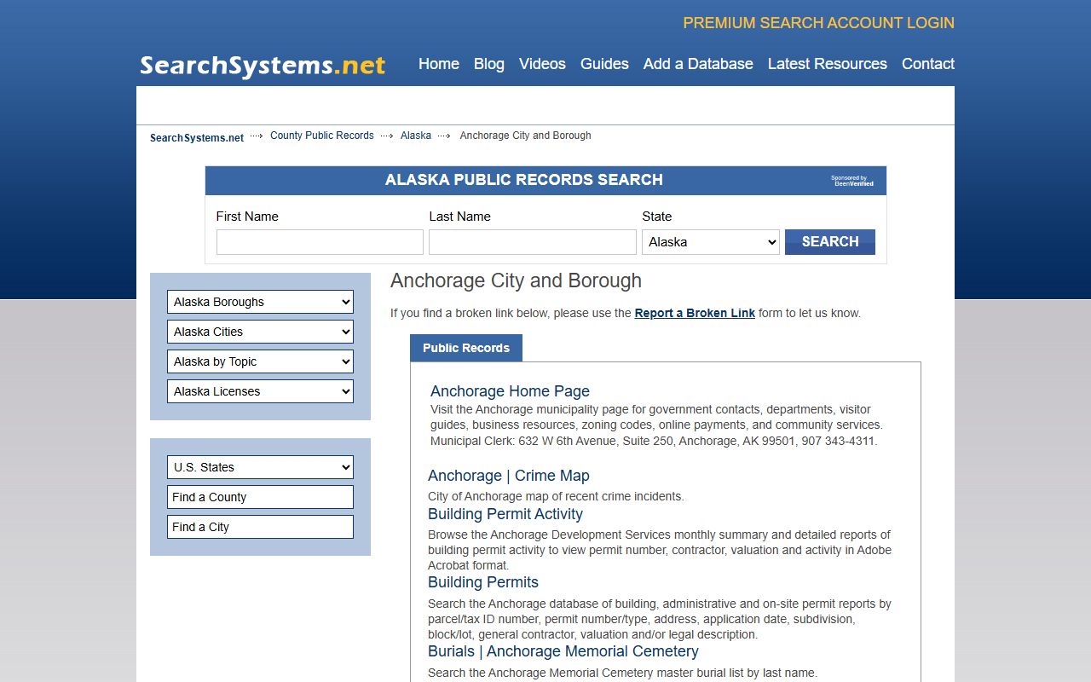Click SearchSystems.net breadcrumb link
This screenshot has height=682, width=1091.
point(197,137)
